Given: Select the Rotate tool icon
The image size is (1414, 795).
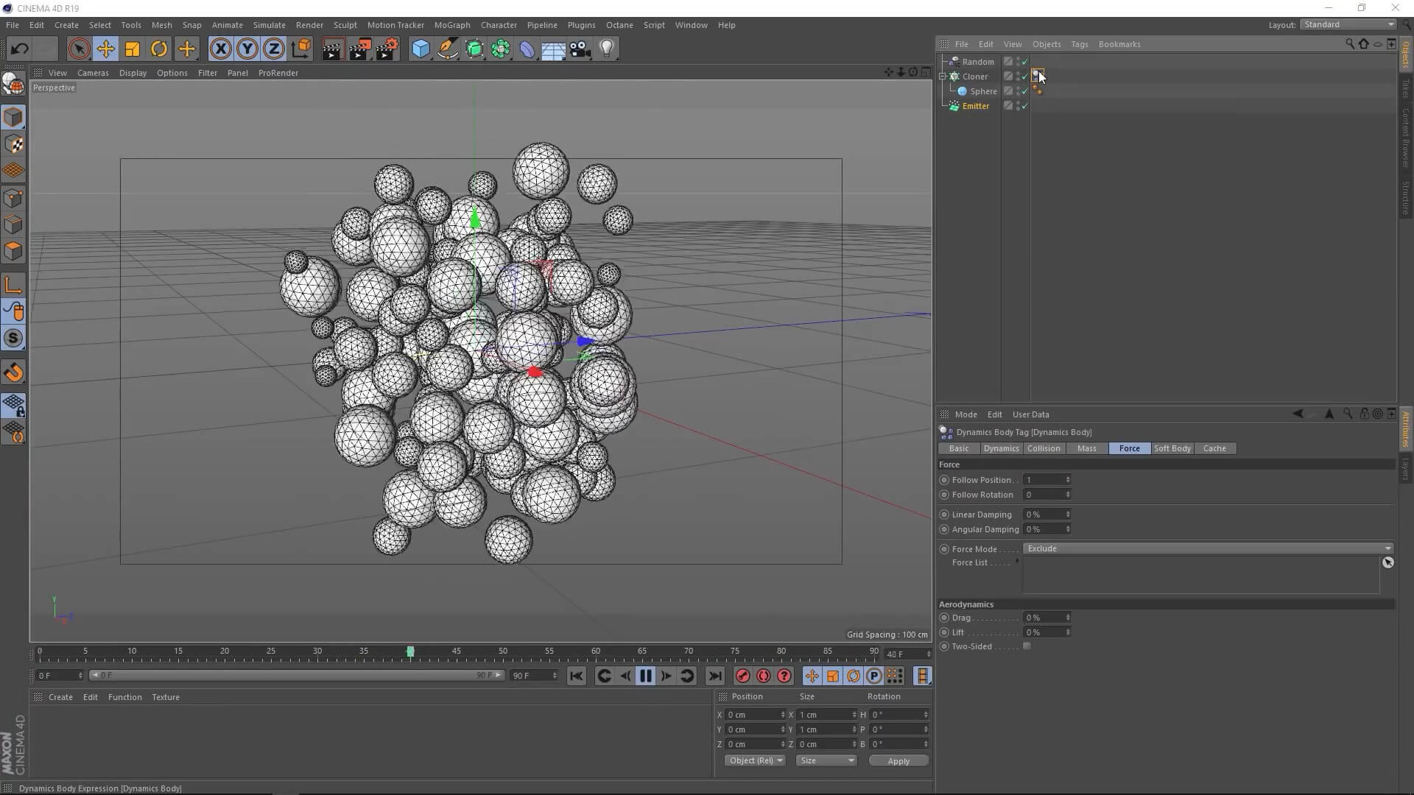Looking at the screenshot, I should pos(159,49).
